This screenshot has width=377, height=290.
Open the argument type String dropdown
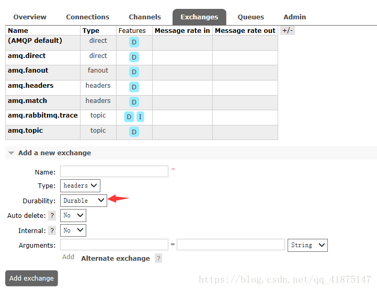click(307, 245)
